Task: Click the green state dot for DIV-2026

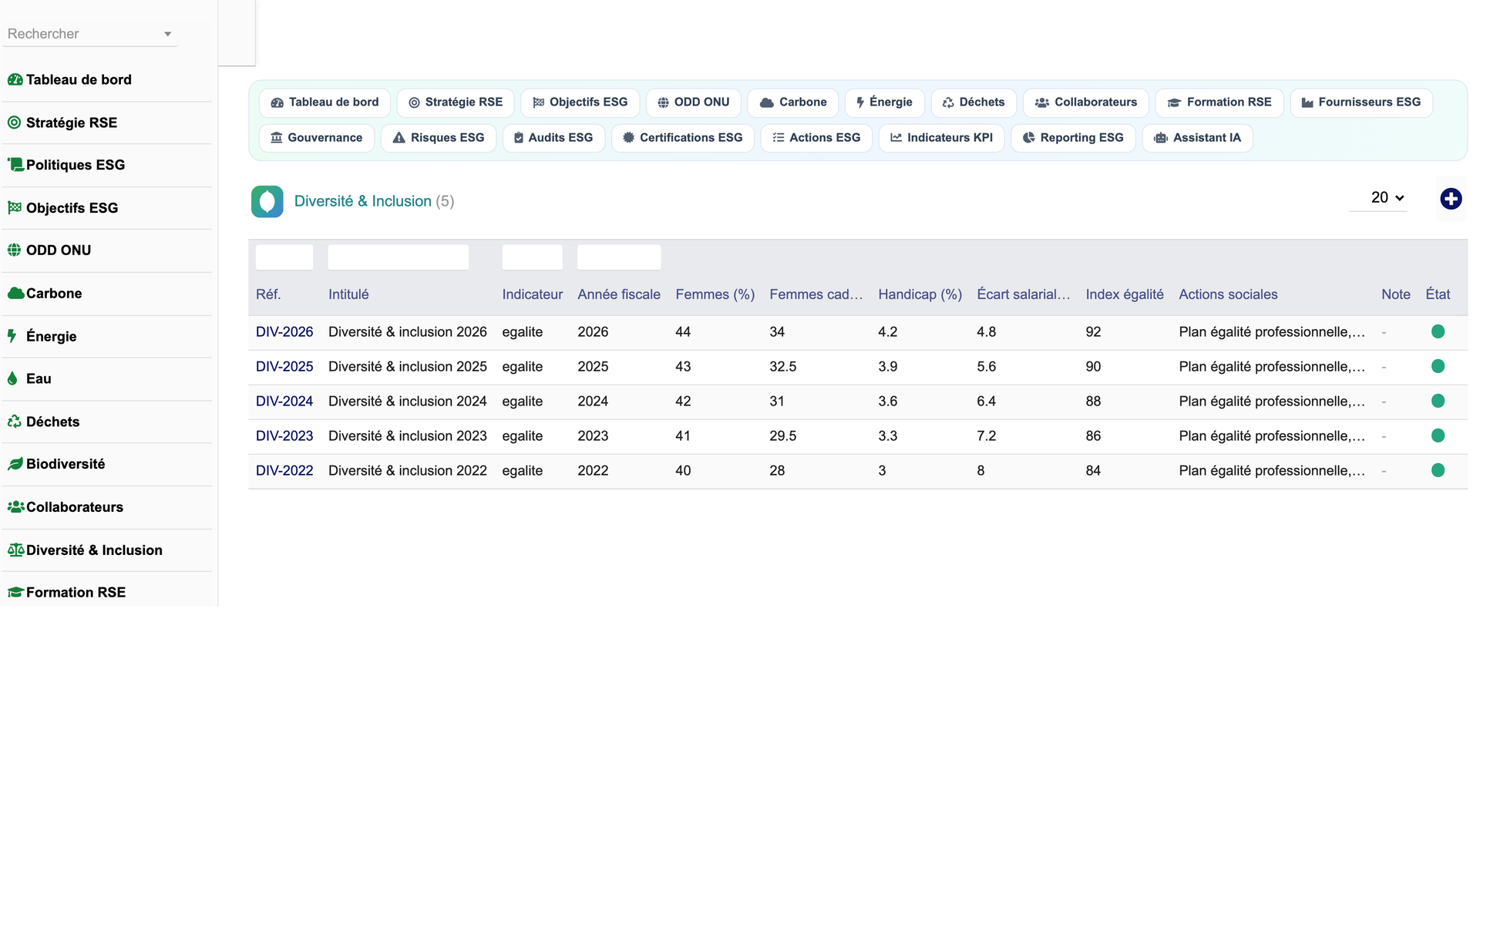Action: 1438,331
